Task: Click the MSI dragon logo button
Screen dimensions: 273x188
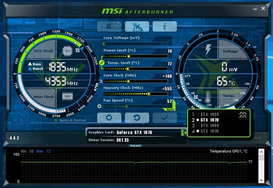Action: click(137, 26)
